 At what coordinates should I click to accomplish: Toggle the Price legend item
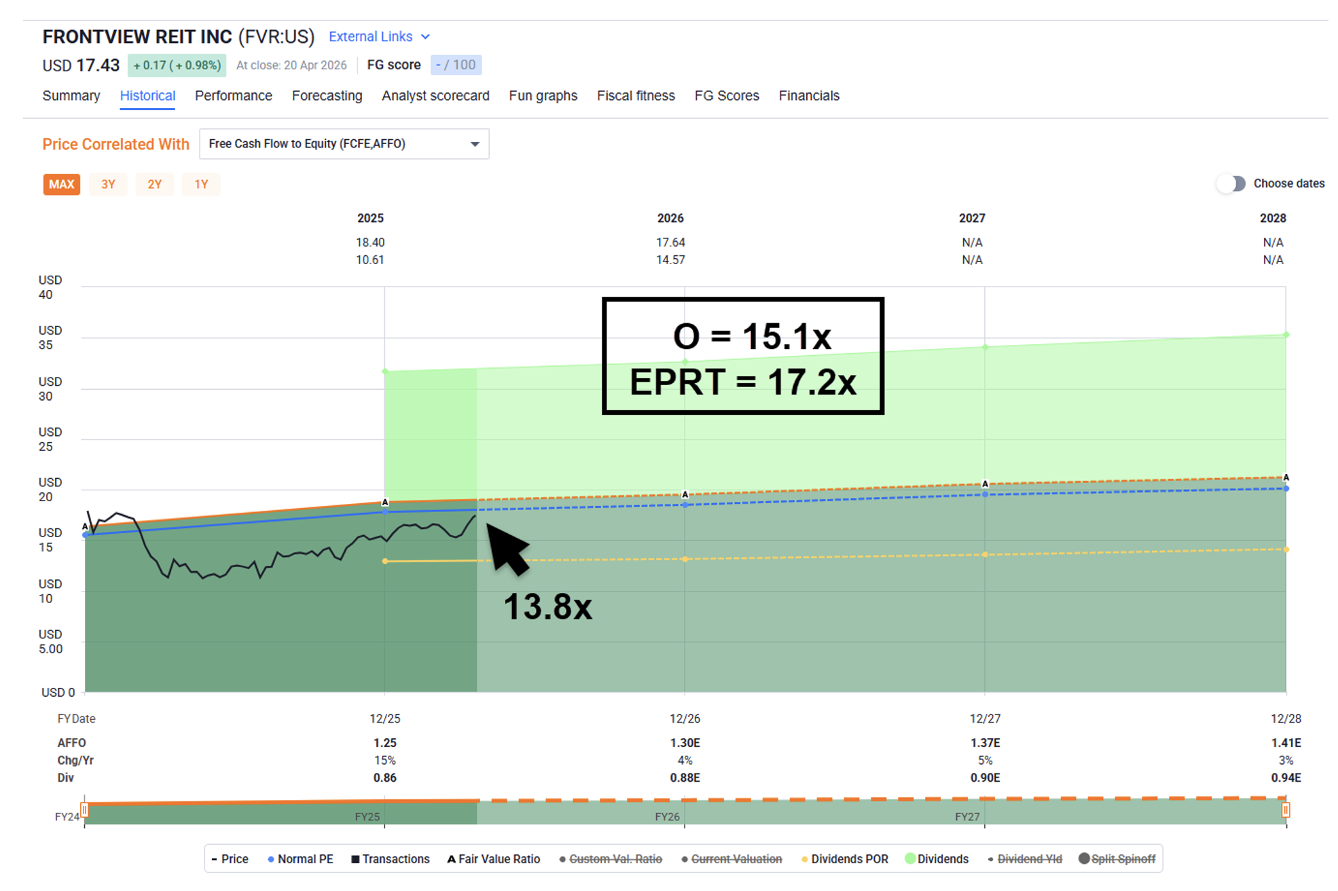click(x=230, y=859)
